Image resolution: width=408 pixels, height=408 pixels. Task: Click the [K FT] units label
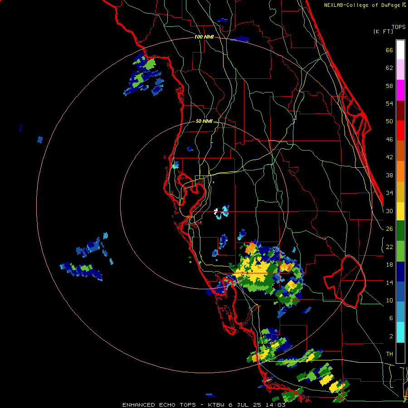[x=383, y=32]
